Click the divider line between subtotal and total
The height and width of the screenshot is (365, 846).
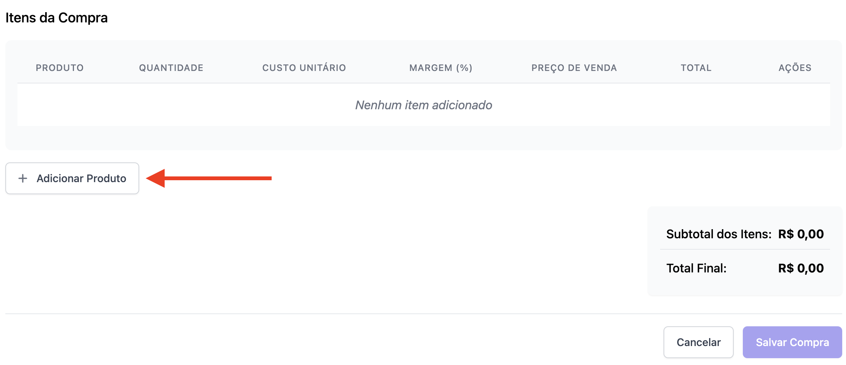click(745, 249)
